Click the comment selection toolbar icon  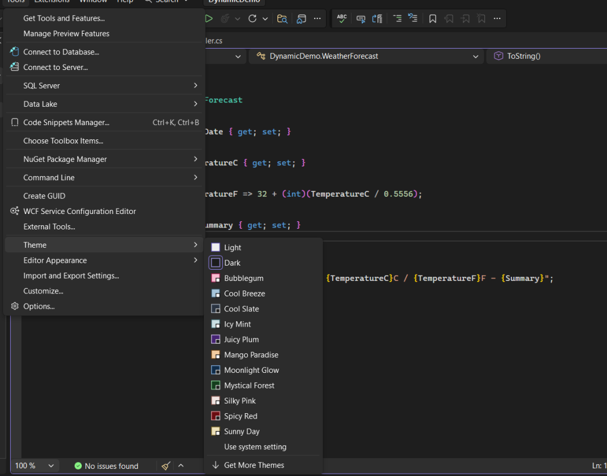[x=361, y=18]
